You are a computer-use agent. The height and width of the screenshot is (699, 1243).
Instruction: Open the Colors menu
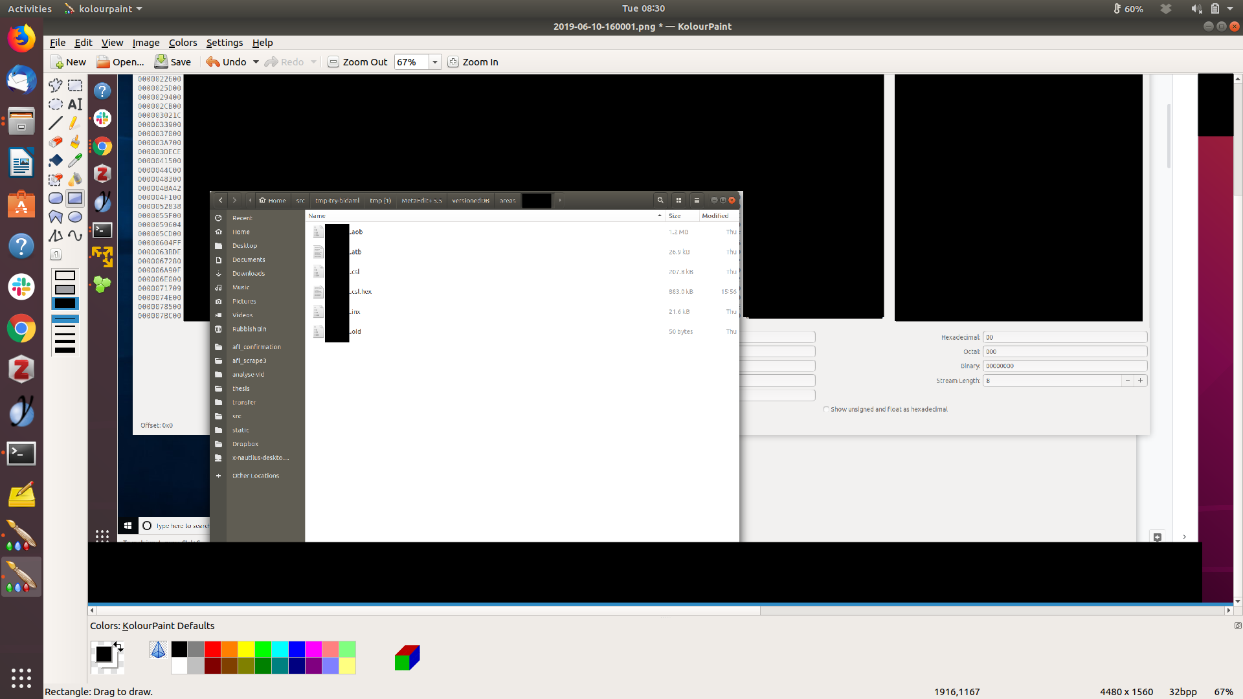click(x=183, y=43)
